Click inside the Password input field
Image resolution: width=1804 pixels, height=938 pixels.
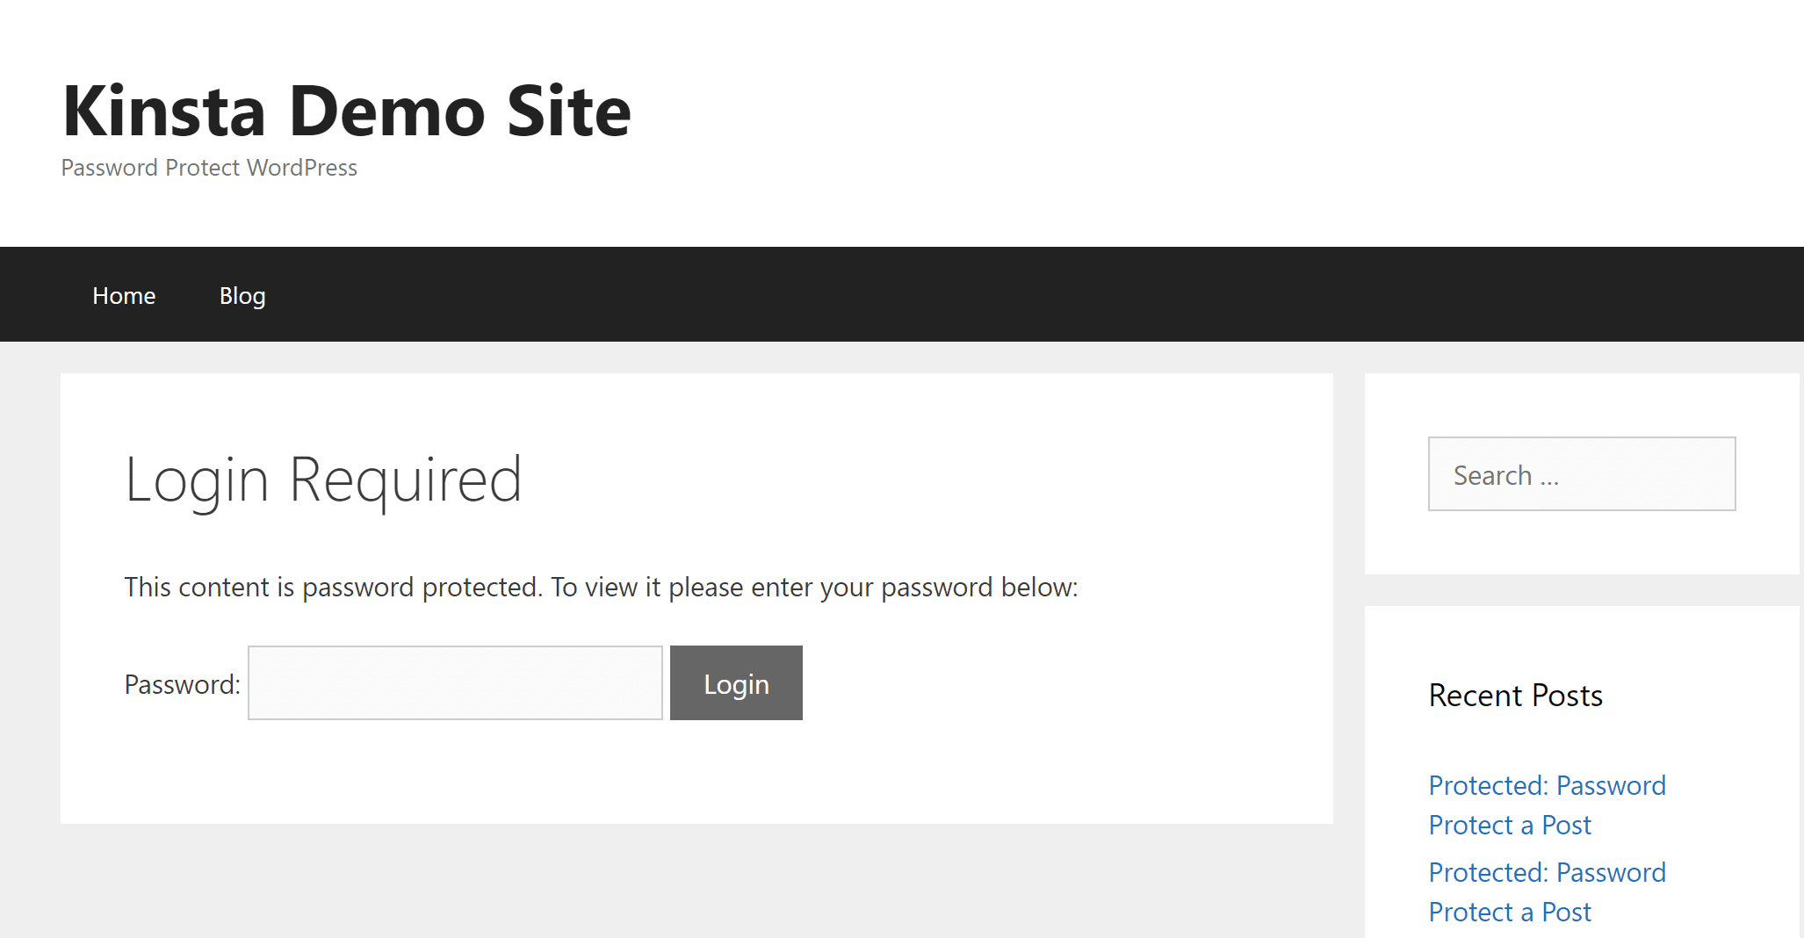[454, 682]
